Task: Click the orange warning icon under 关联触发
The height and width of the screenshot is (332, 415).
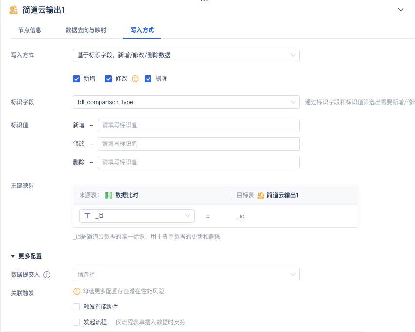Action: pos(77,291)
